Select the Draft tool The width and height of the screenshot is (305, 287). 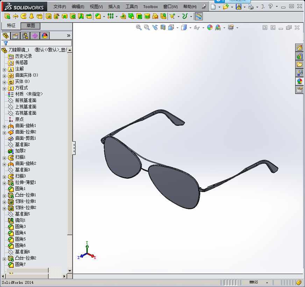pos(131,16)
